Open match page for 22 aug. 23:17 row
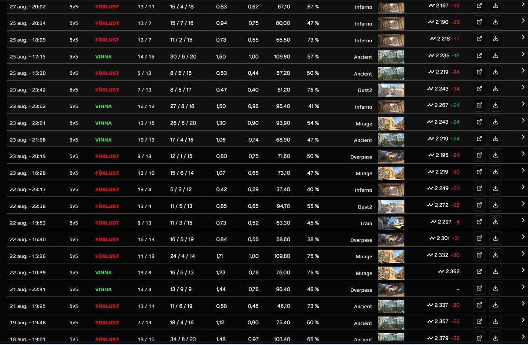The height and width of the screenshot is (345, 528). coord(479,188)
